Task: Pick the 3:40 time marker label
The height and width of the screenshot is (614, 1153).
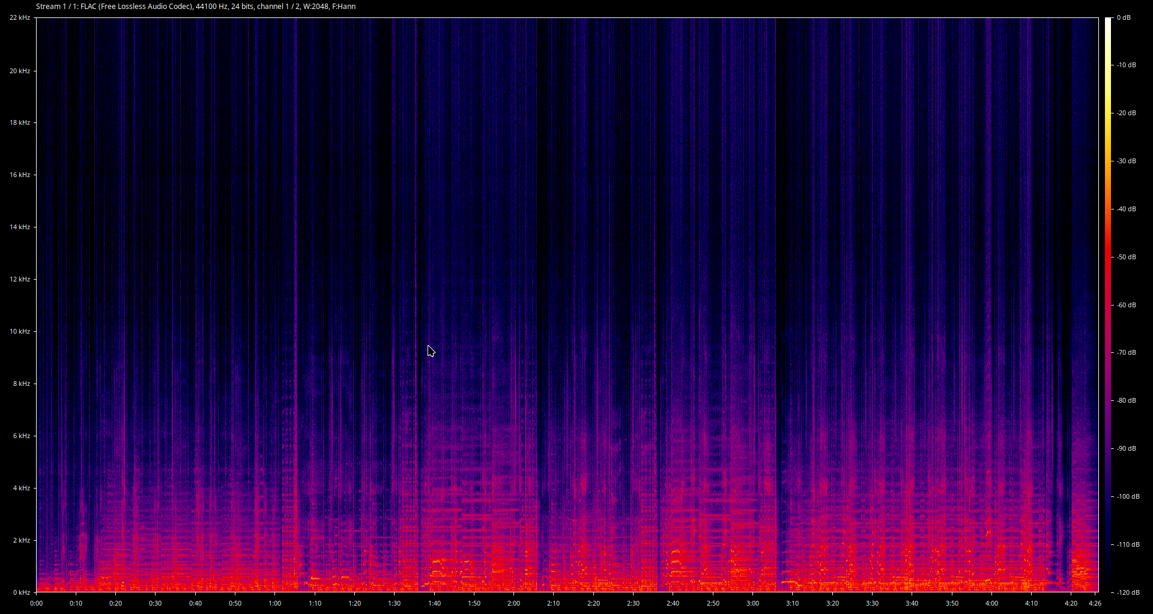Action: pyautogui.click(x=912, y=603)
